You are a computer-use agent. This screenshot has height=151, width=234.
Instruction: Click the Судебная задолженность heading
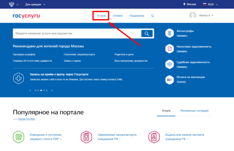(x=193, y=62)
